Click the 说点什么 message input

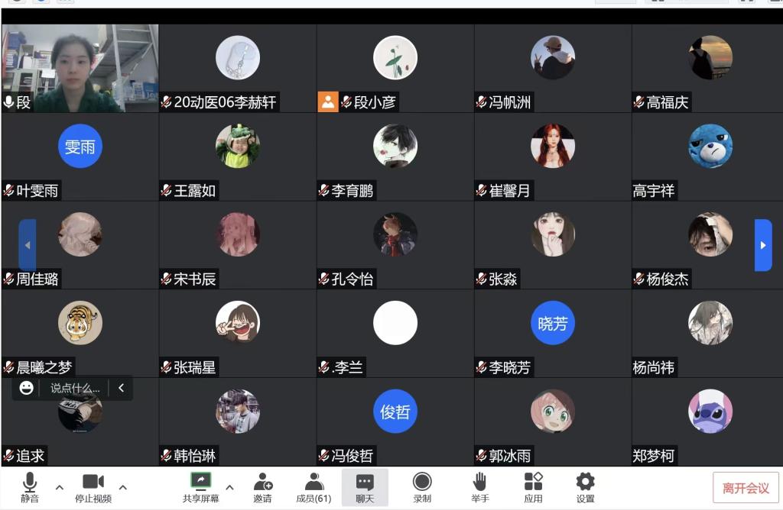pyautogui.click(x=75, y=388)
